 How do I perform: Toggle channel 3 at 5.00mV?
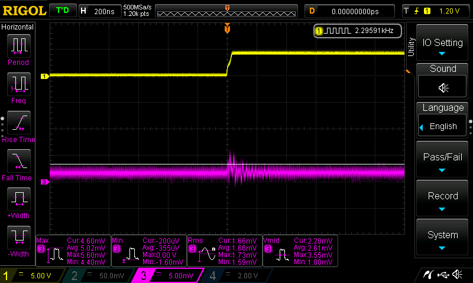[x=169, y=275]
